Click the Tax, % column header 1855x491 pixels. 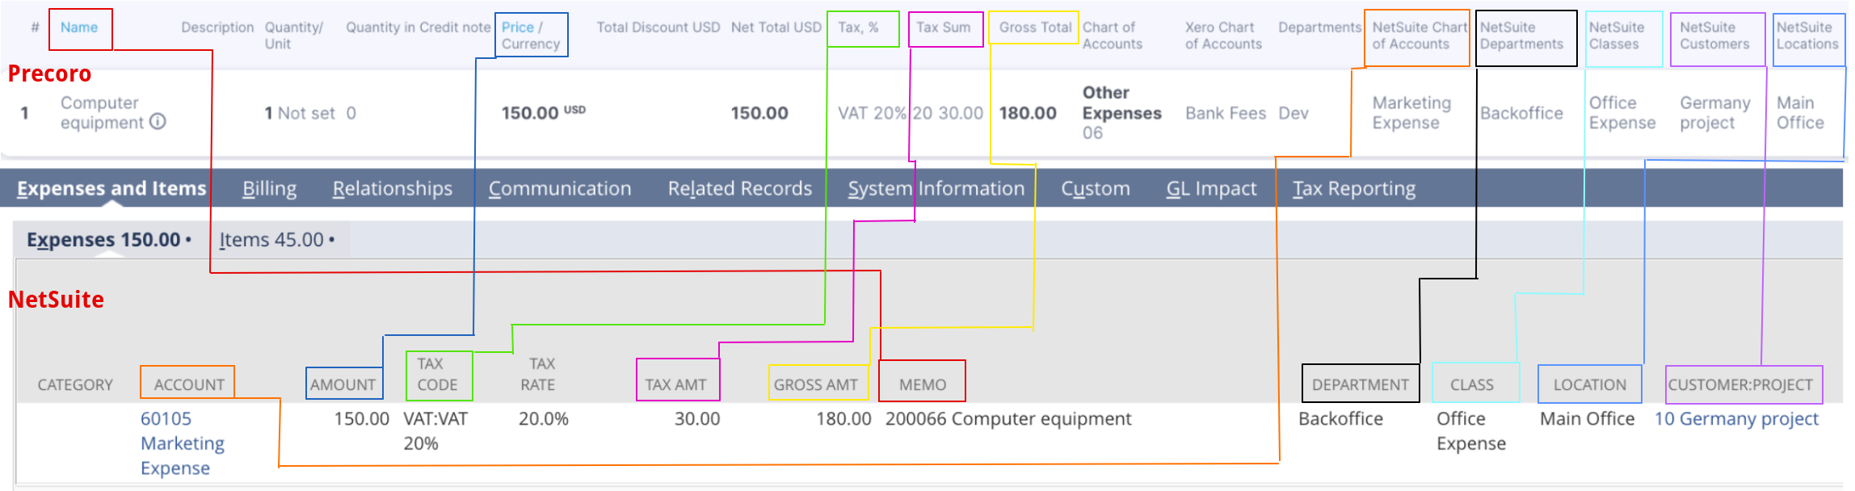[x=858, y=27]
